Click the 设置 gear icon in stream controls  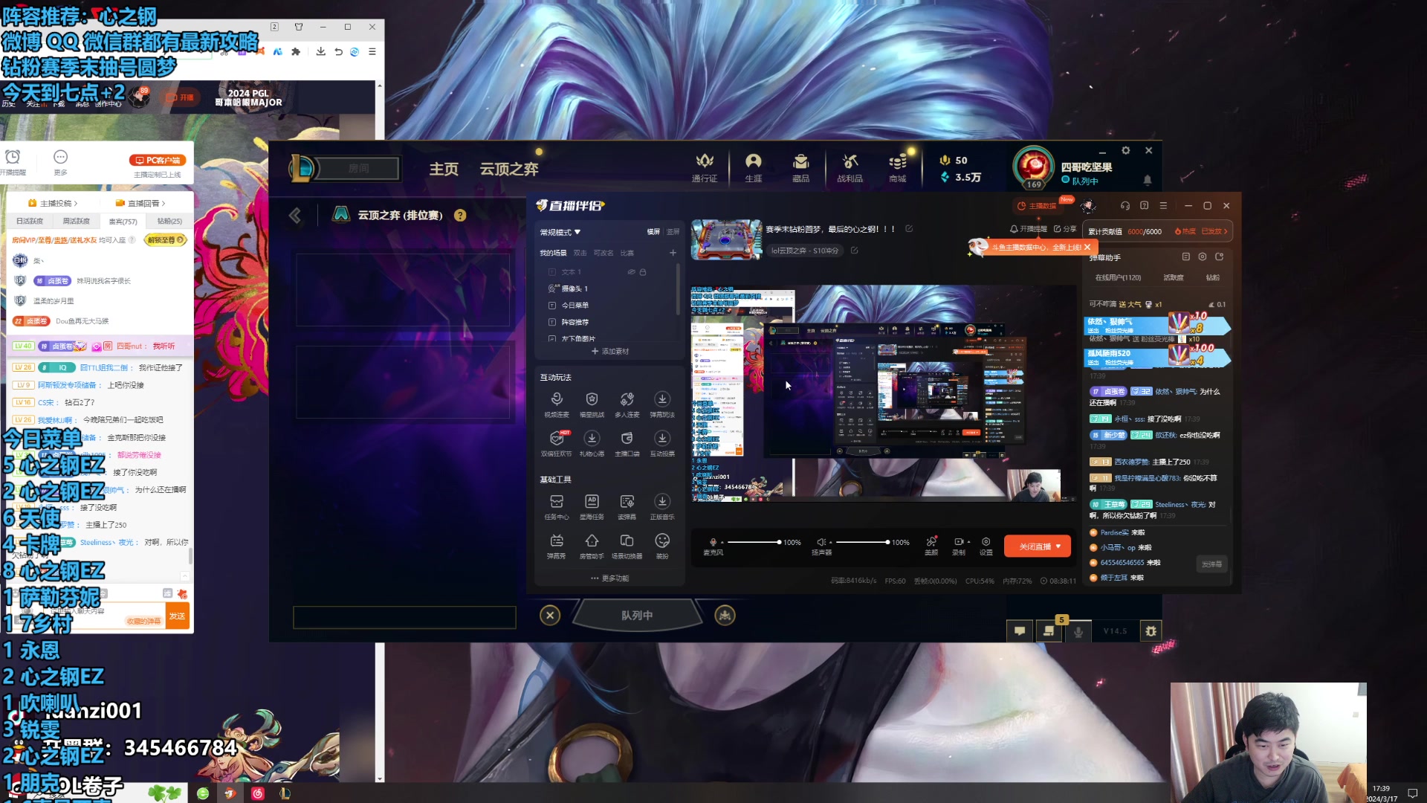point(986,542)
